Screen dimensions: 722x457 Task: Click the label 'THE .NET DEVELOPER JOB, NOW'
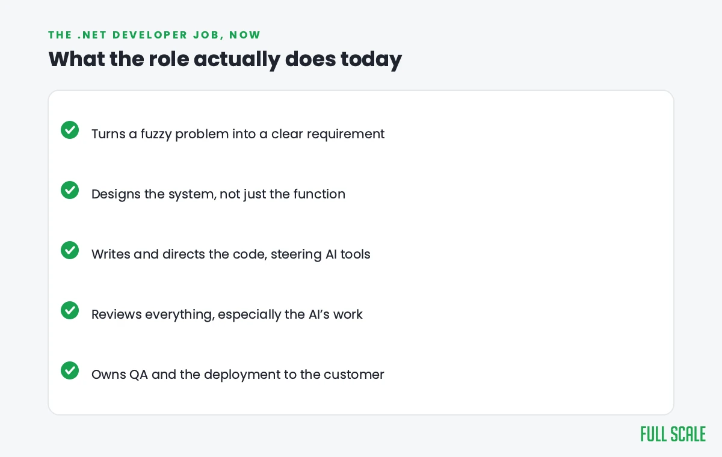[x=155, y=35]
